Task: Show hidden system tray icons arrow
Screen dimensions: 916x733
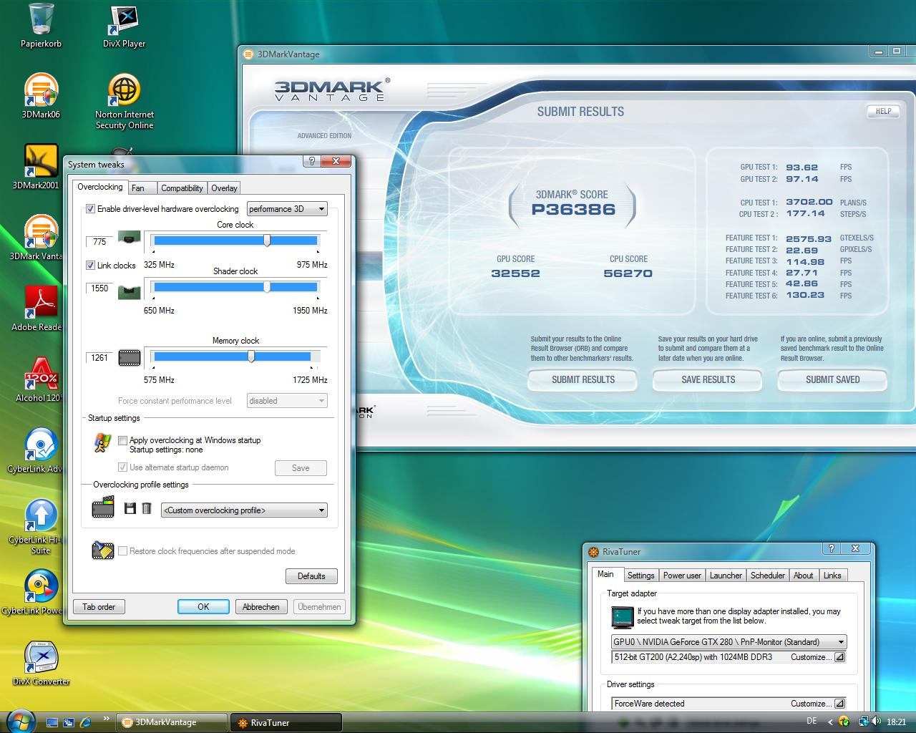Action: tap(830, 722)
